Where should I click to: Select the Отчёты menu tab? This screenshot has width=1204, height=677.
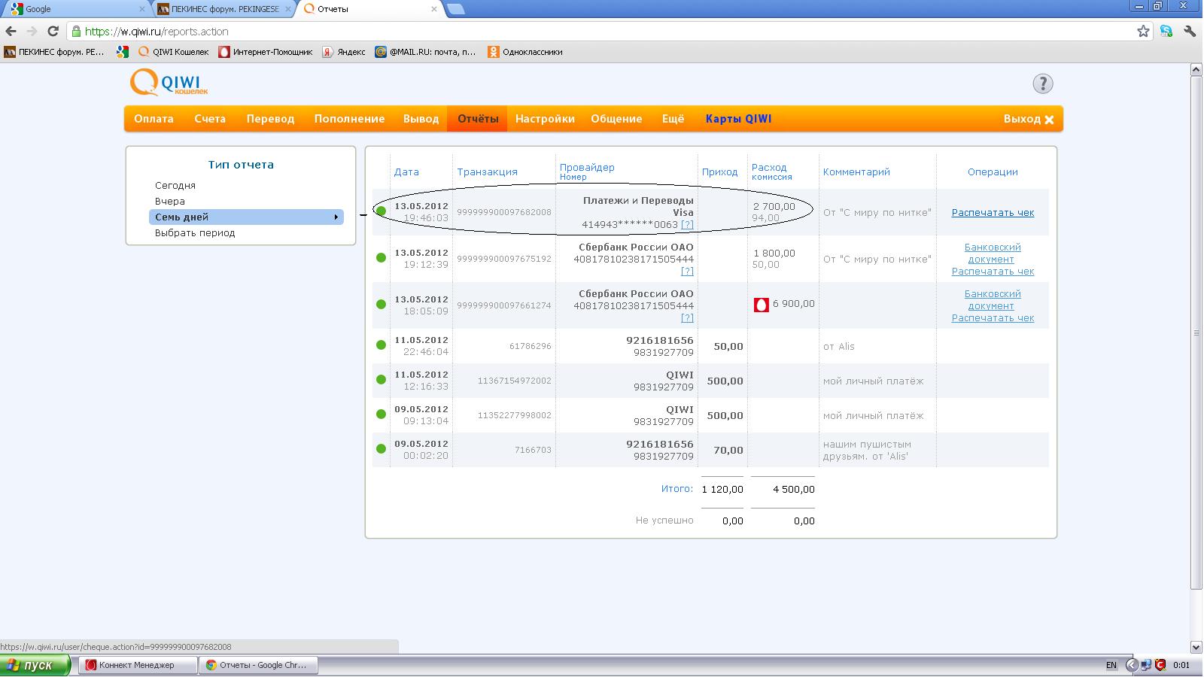478,119
